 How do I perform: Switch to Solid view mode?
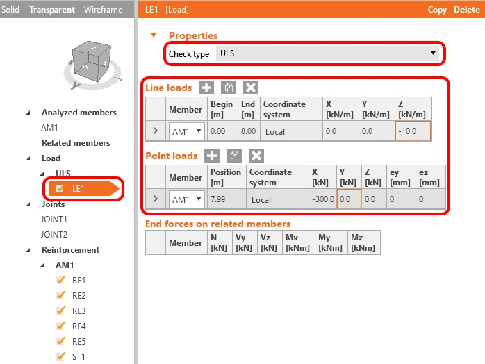10,9
